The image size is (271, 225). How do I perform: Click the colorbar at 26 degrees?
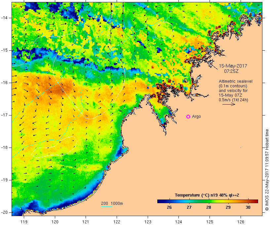click(169, 201)
